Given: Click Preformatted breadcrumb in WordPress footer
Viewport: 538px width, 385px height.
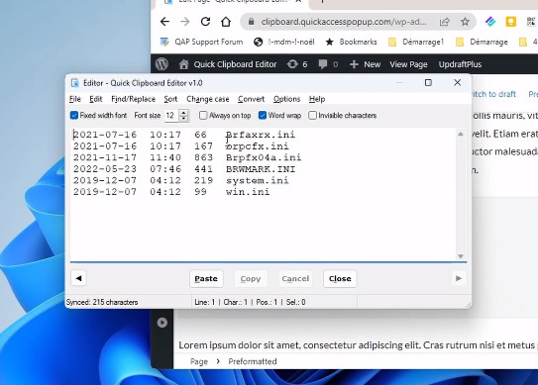Looking at the screenshot, I should coord(253,361).
